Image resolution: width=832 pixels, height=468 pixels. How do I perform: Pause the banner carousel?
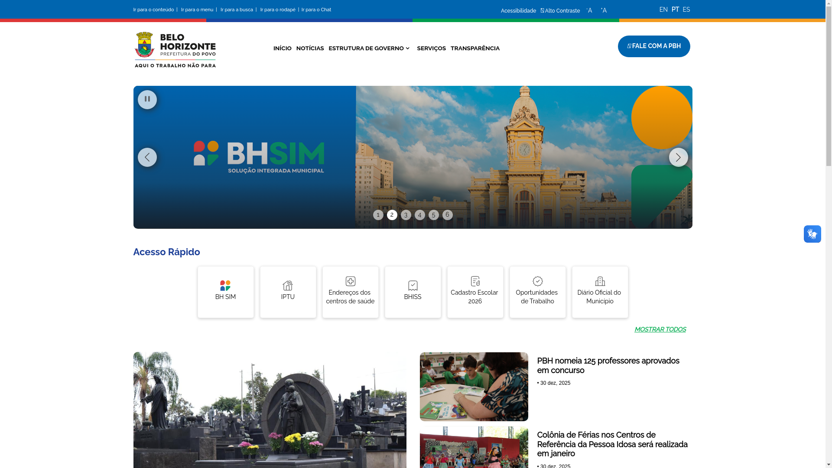tap(147, 100)
